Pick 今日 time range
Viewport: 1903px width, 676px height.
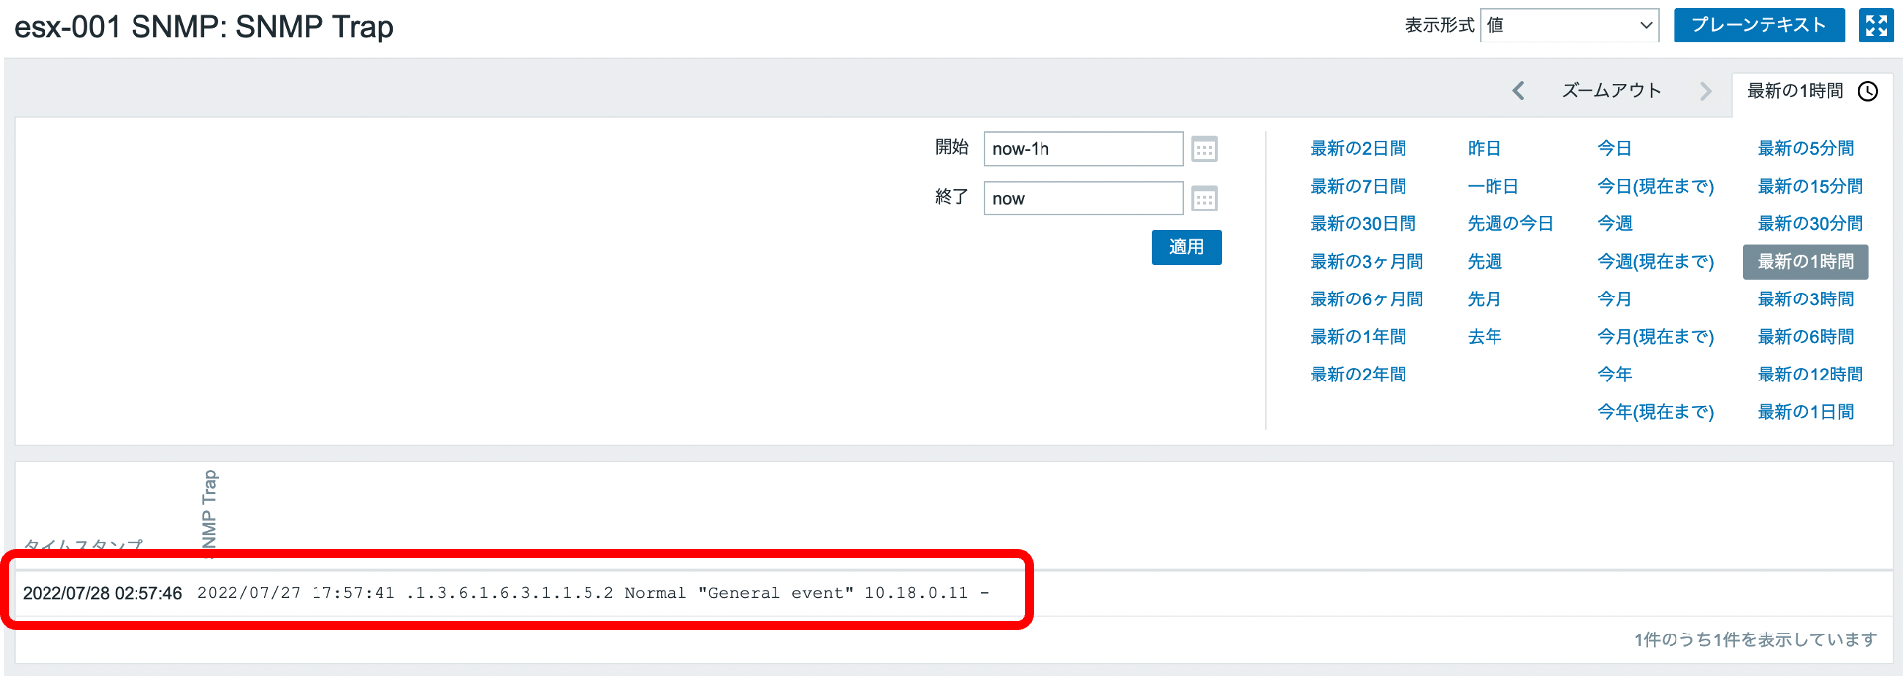[1614, 148]
